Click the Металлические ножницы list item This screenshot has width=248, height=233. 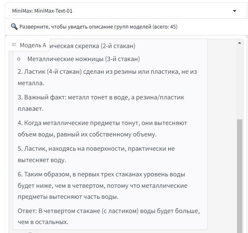coord(83,59)
